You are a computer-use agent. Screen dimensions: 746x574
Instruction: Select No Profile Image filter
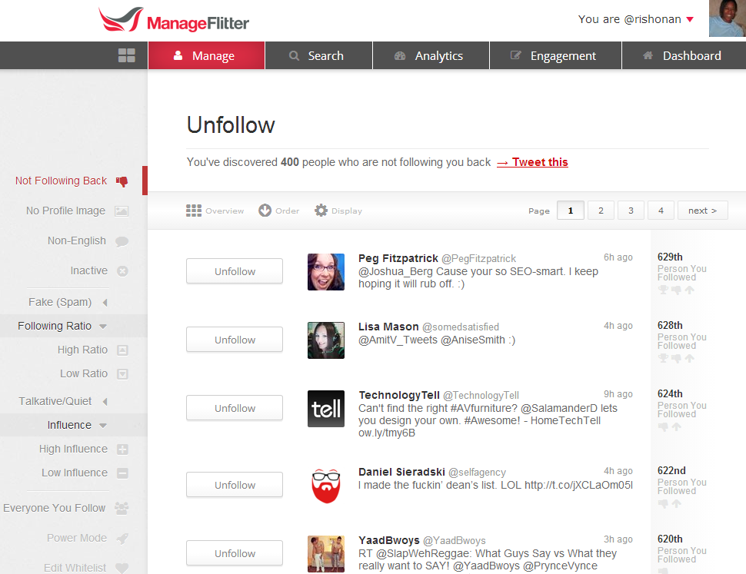point(65,211)
